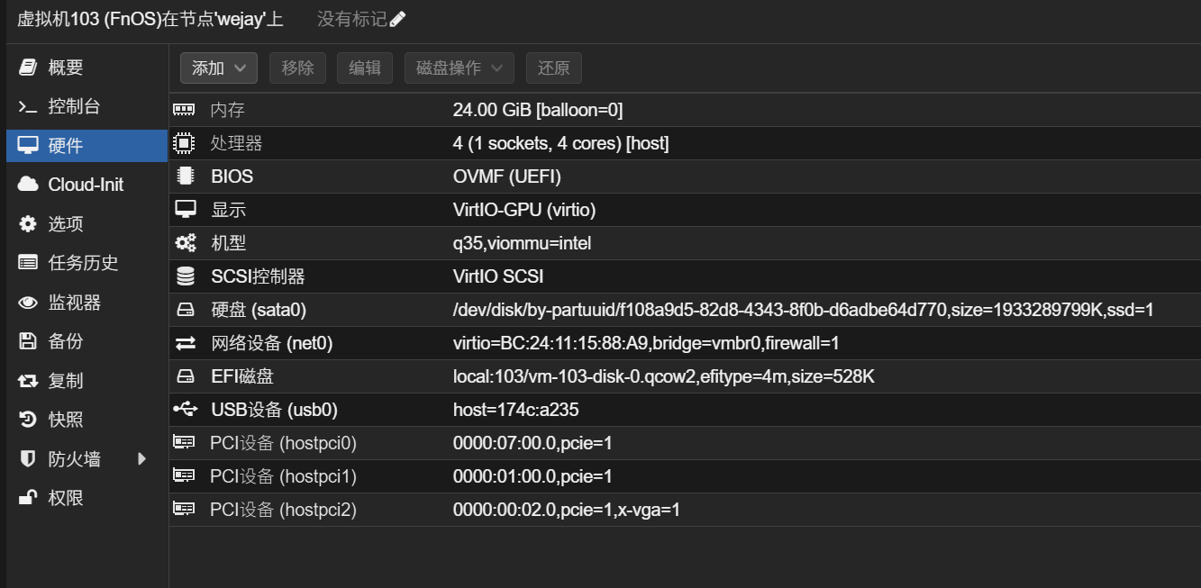Open the 选项 tab
Viewport: 1201px width, 588px height.
[86, 224]
